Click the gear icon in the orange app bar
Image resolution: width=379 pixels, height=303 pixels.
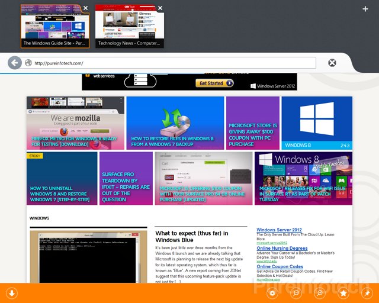[x=273, y=293]
